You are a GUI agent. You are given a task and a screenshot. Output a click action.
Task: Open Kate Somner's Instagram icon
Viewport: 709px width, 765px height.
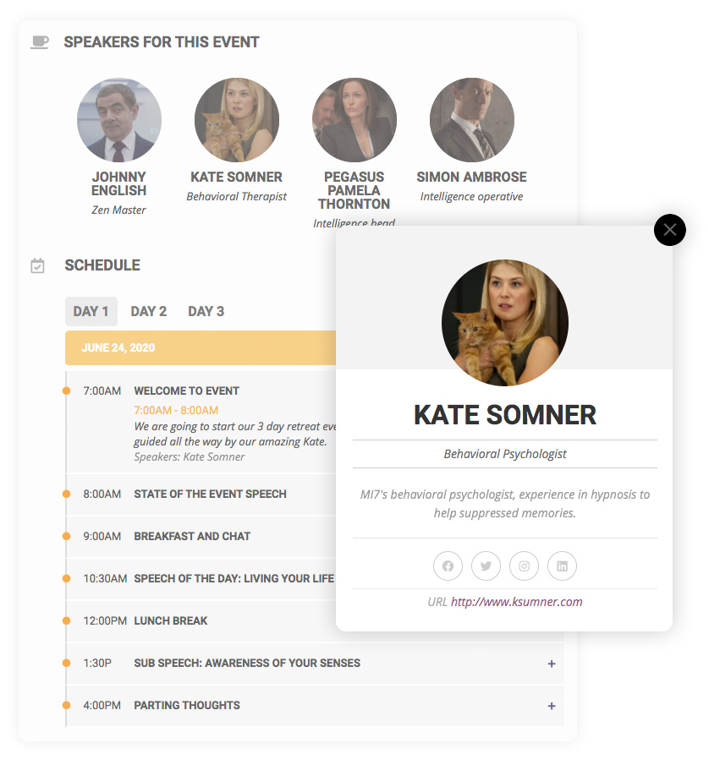524,566
